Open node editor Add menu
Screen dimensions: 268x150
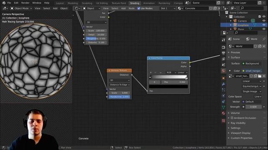click(x=124, y=8)
